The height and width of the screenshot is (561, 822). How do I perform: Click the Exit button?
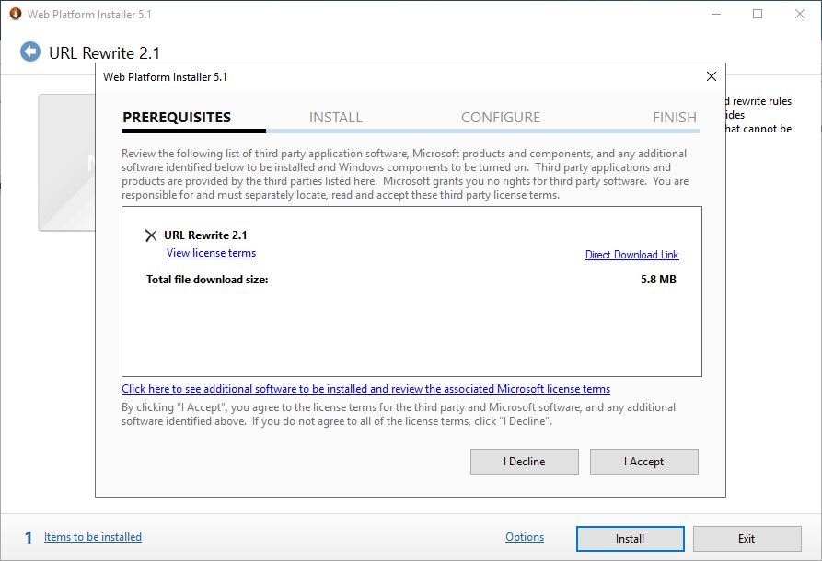(747, 539)
